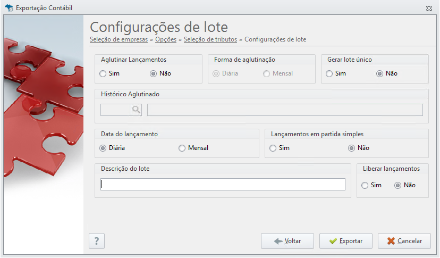
Task: Click the Voltar button
Action: coord(287,241)
